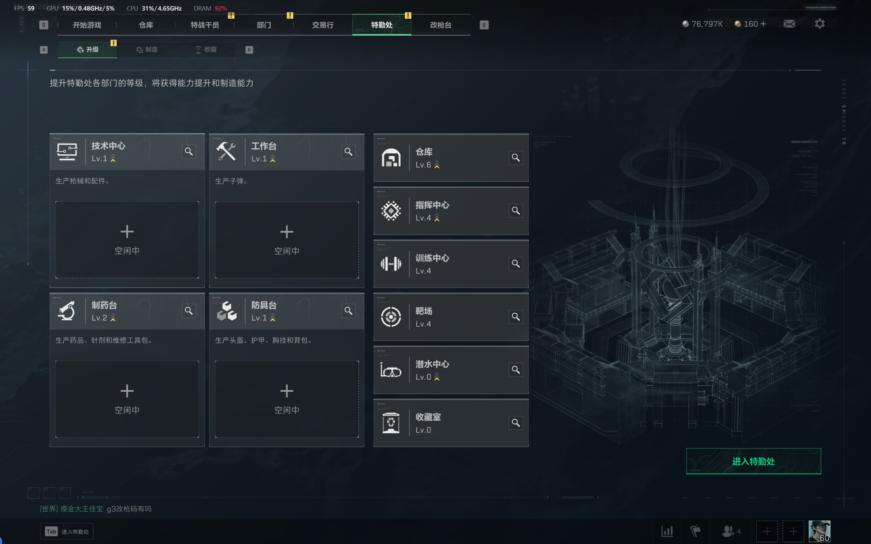
Task: Click 防具台 Lv.1 upgrade arrow
Action: [273, 318]
